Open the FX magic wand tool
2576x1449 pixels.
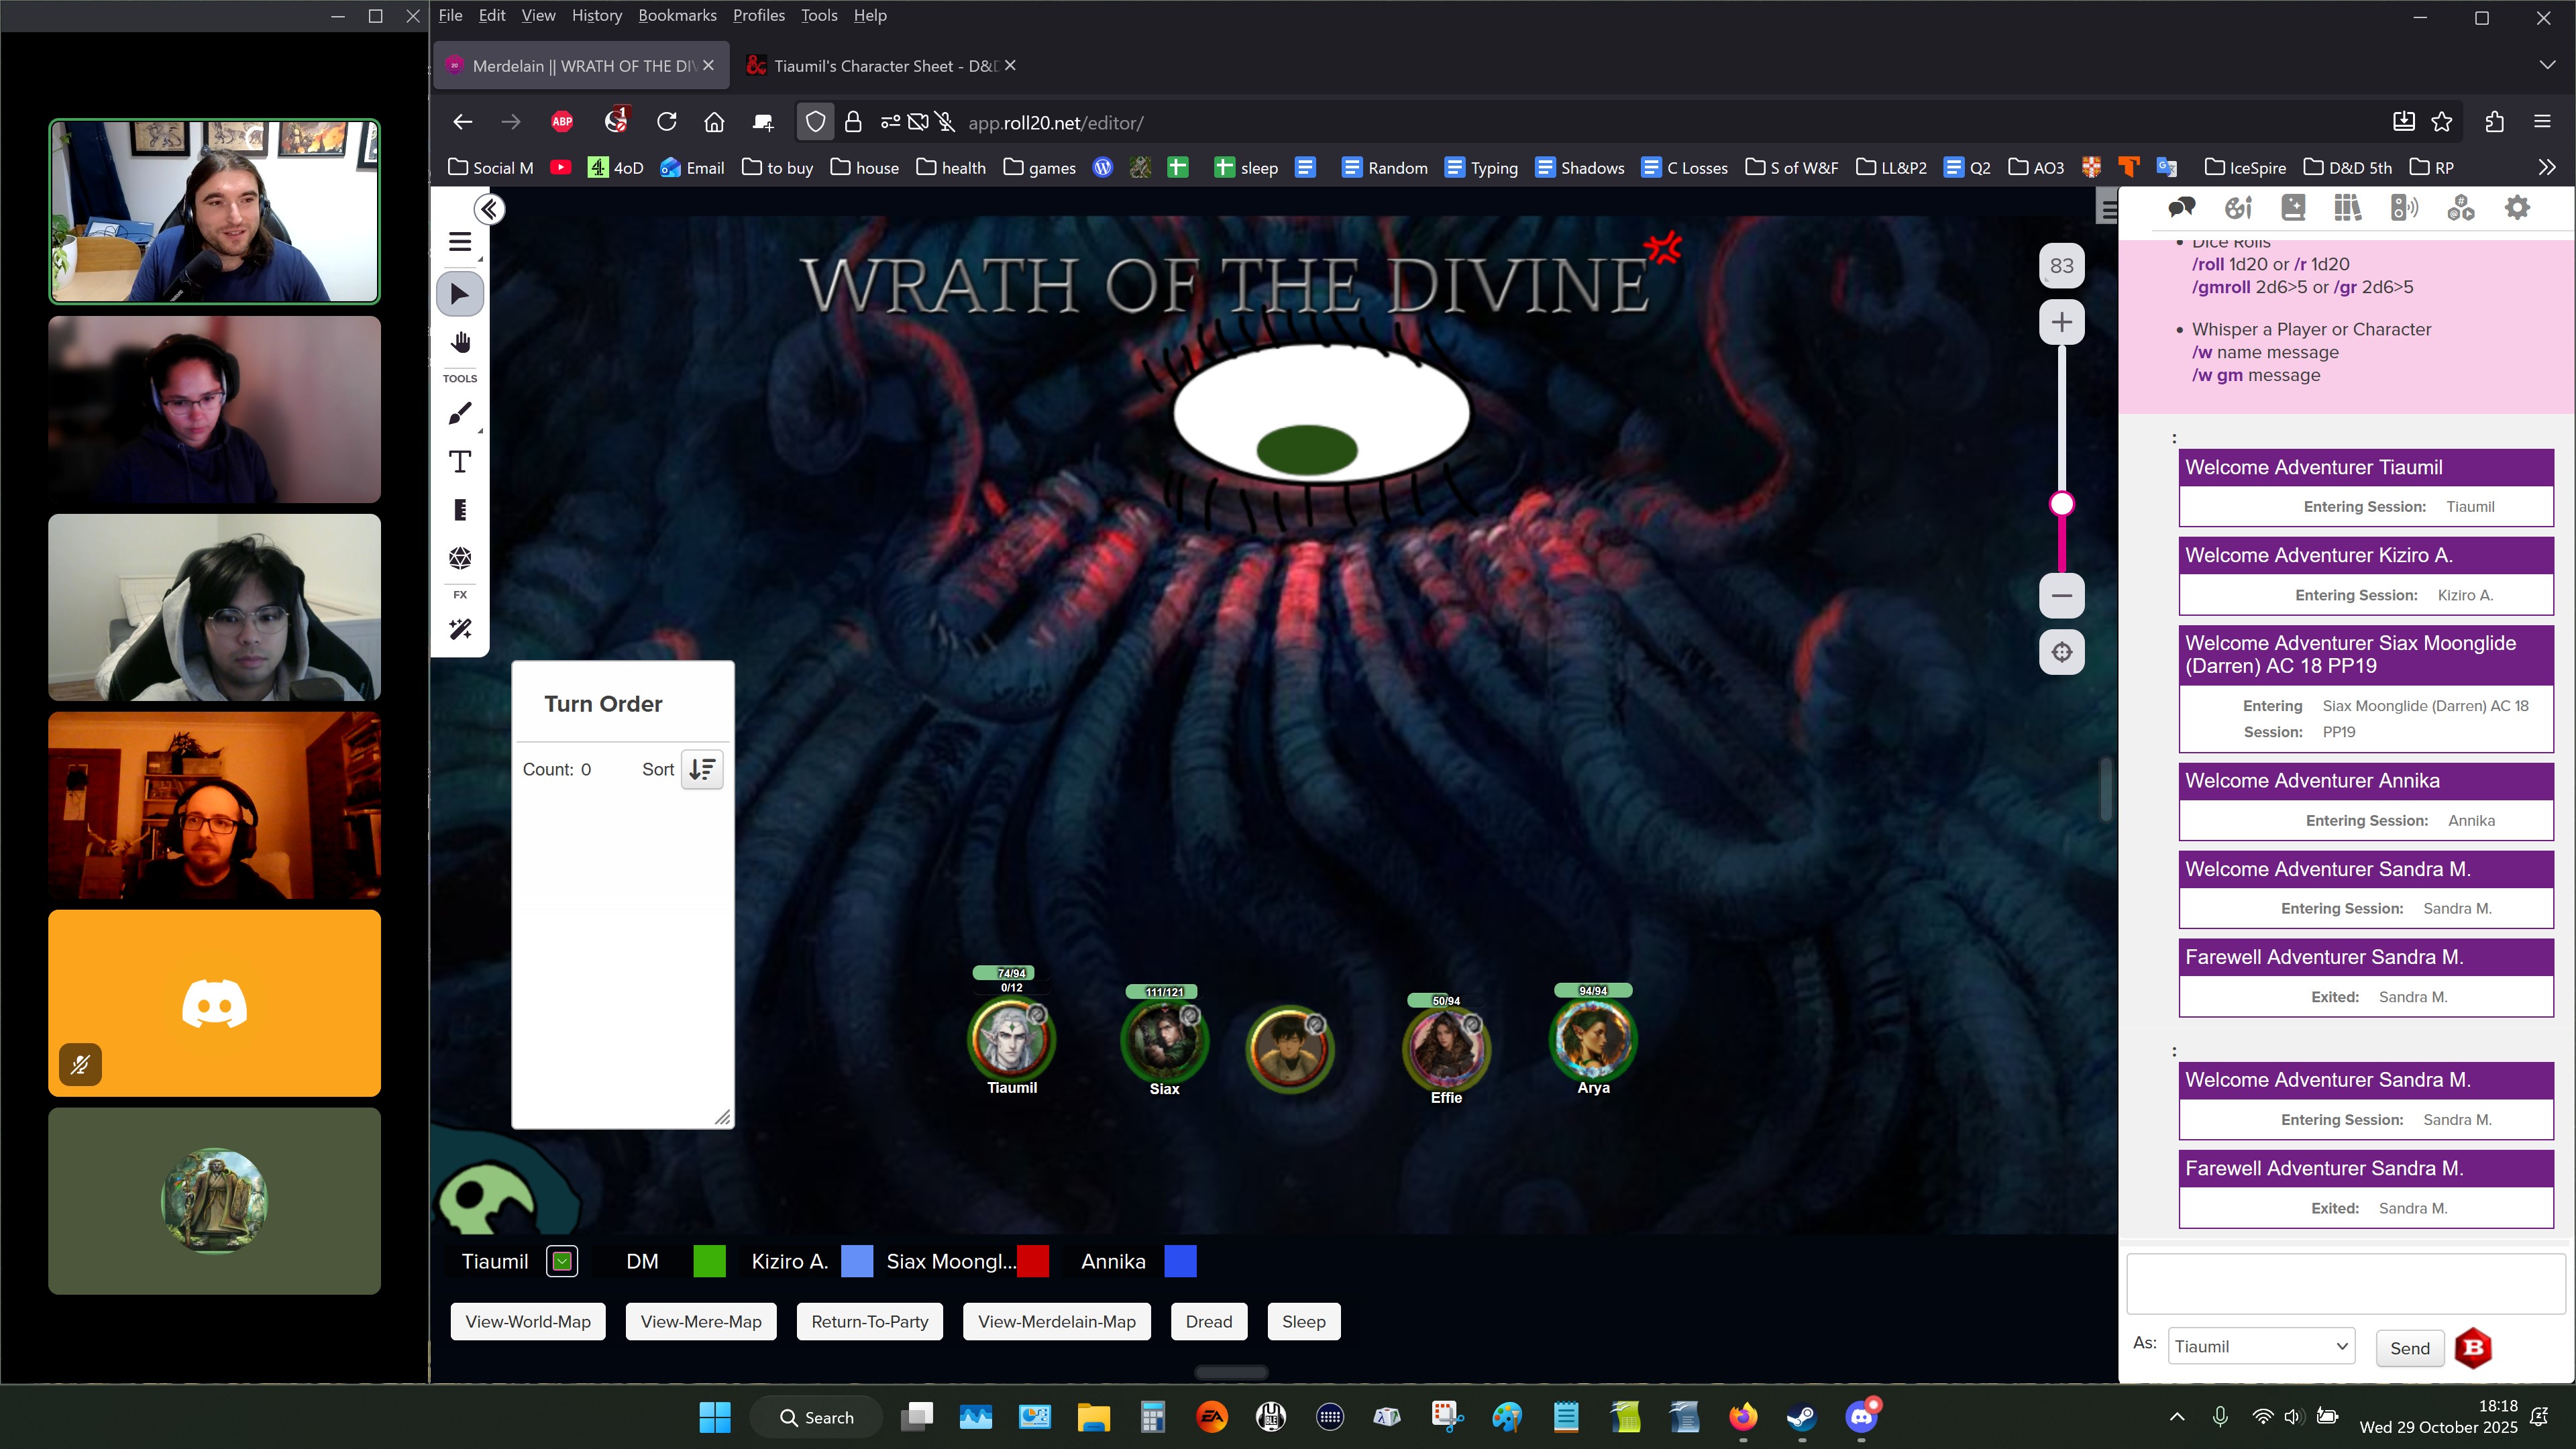tap(460, 629)
